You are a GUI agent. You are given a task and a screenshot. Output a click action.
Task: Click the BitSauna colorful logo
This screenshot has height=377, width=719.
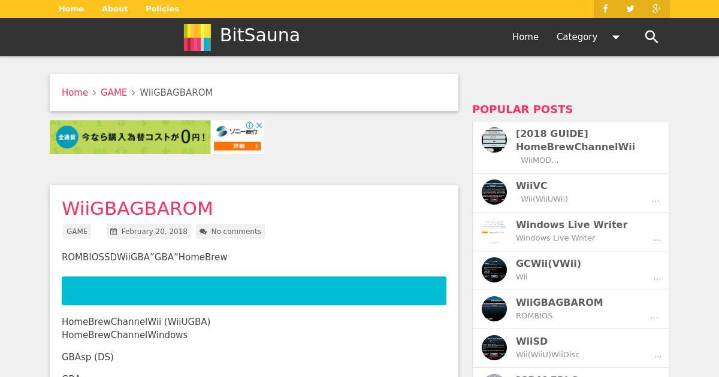197,37
